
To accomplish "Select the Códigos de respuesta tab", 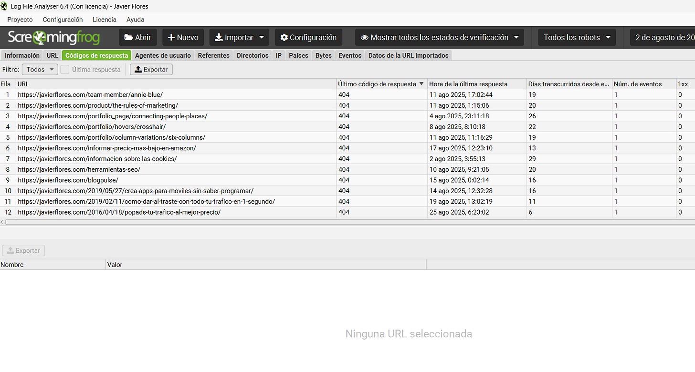I will coord(97,55).
